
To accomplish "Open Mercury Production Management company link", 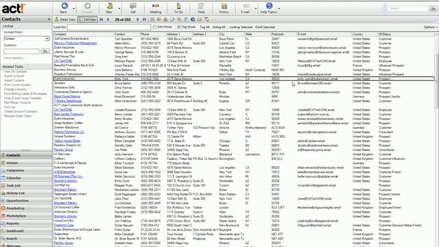I will point(75,43).
